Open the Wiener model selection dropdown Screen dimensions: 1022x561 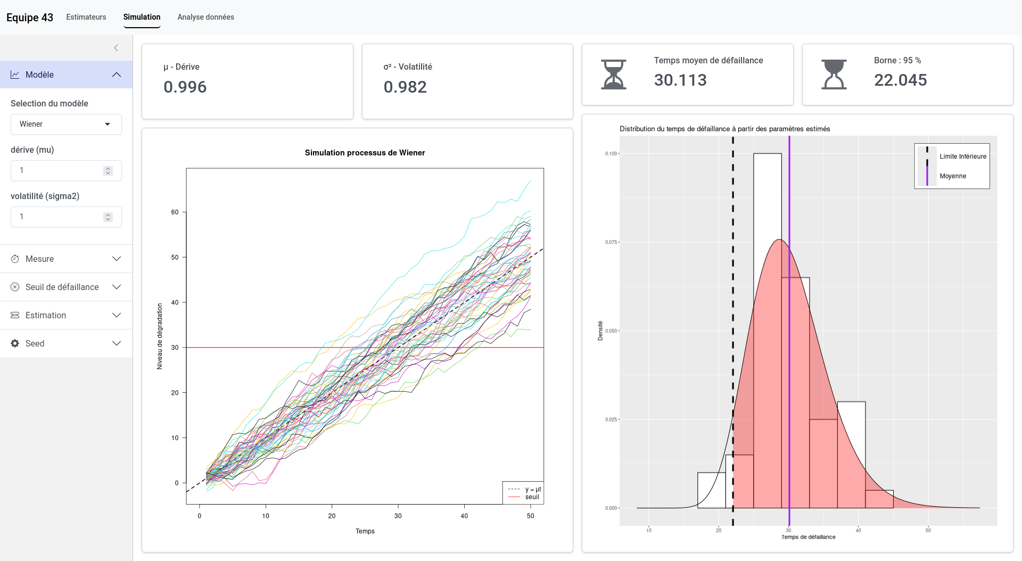66,124
